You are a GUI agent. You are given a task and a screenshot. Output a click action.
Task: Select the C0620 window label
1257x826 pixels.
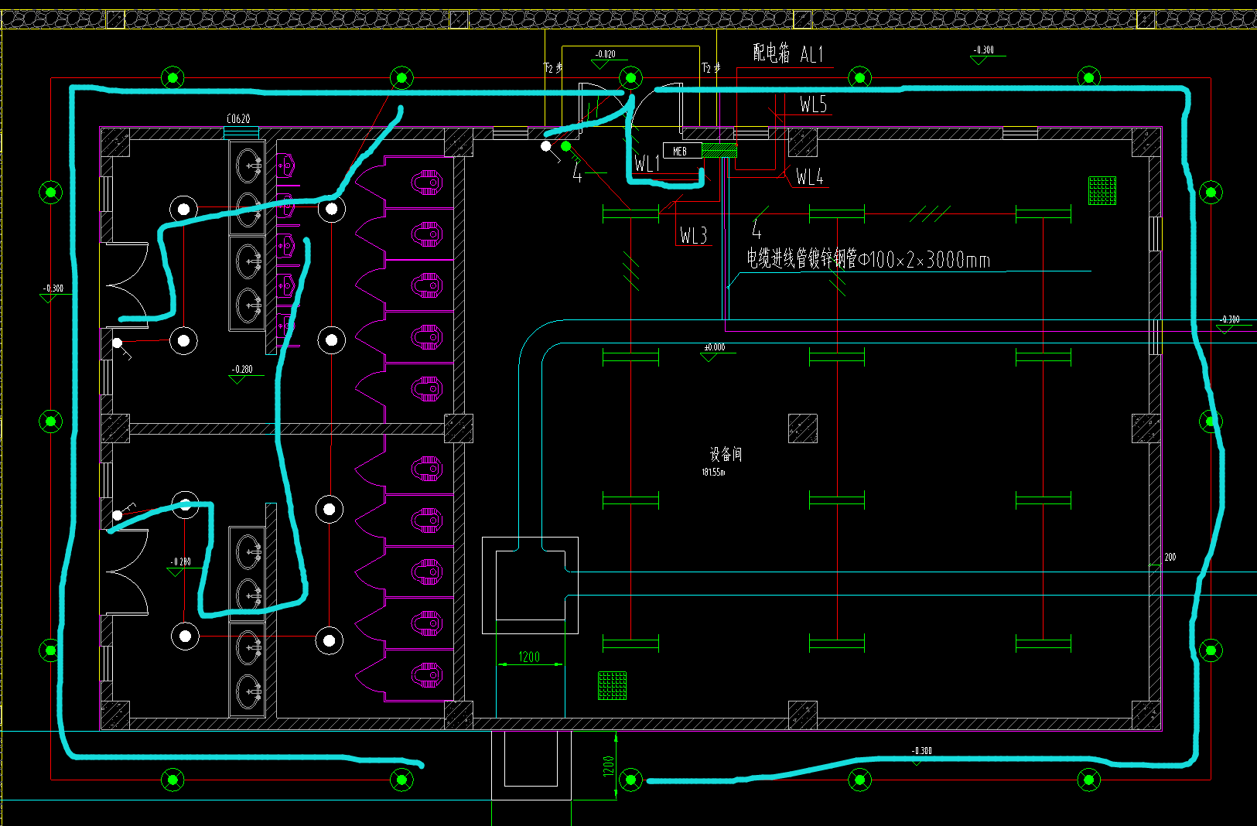point(238,119)
